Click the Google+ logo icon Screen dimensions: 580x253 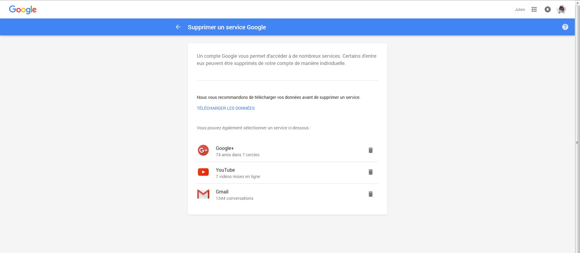[x=203, y=150]
